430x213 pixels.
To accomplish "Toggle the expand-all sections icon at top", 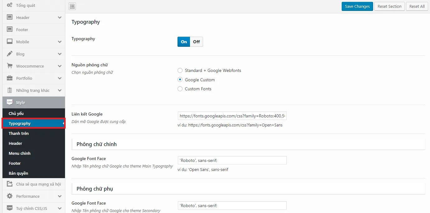I will 72,6.
